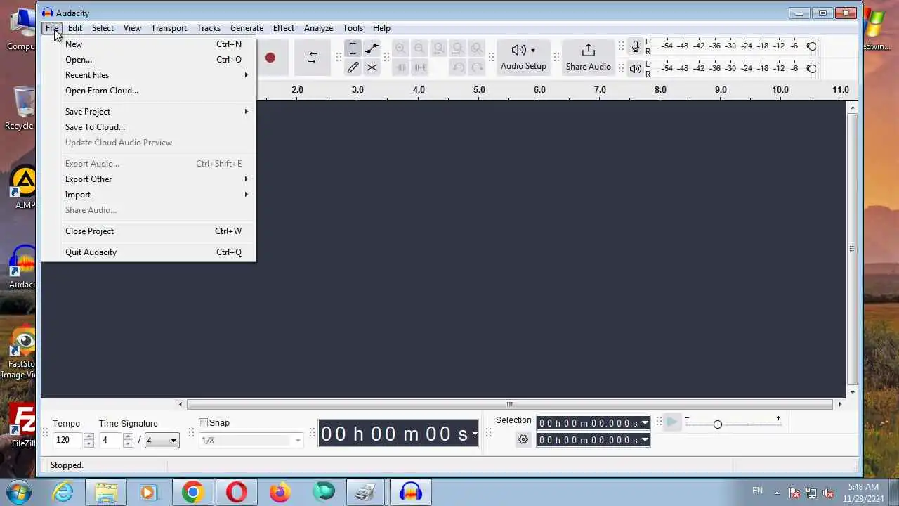
Task: Click the Zoom Toggle icon
Action: tap(476, 48)
